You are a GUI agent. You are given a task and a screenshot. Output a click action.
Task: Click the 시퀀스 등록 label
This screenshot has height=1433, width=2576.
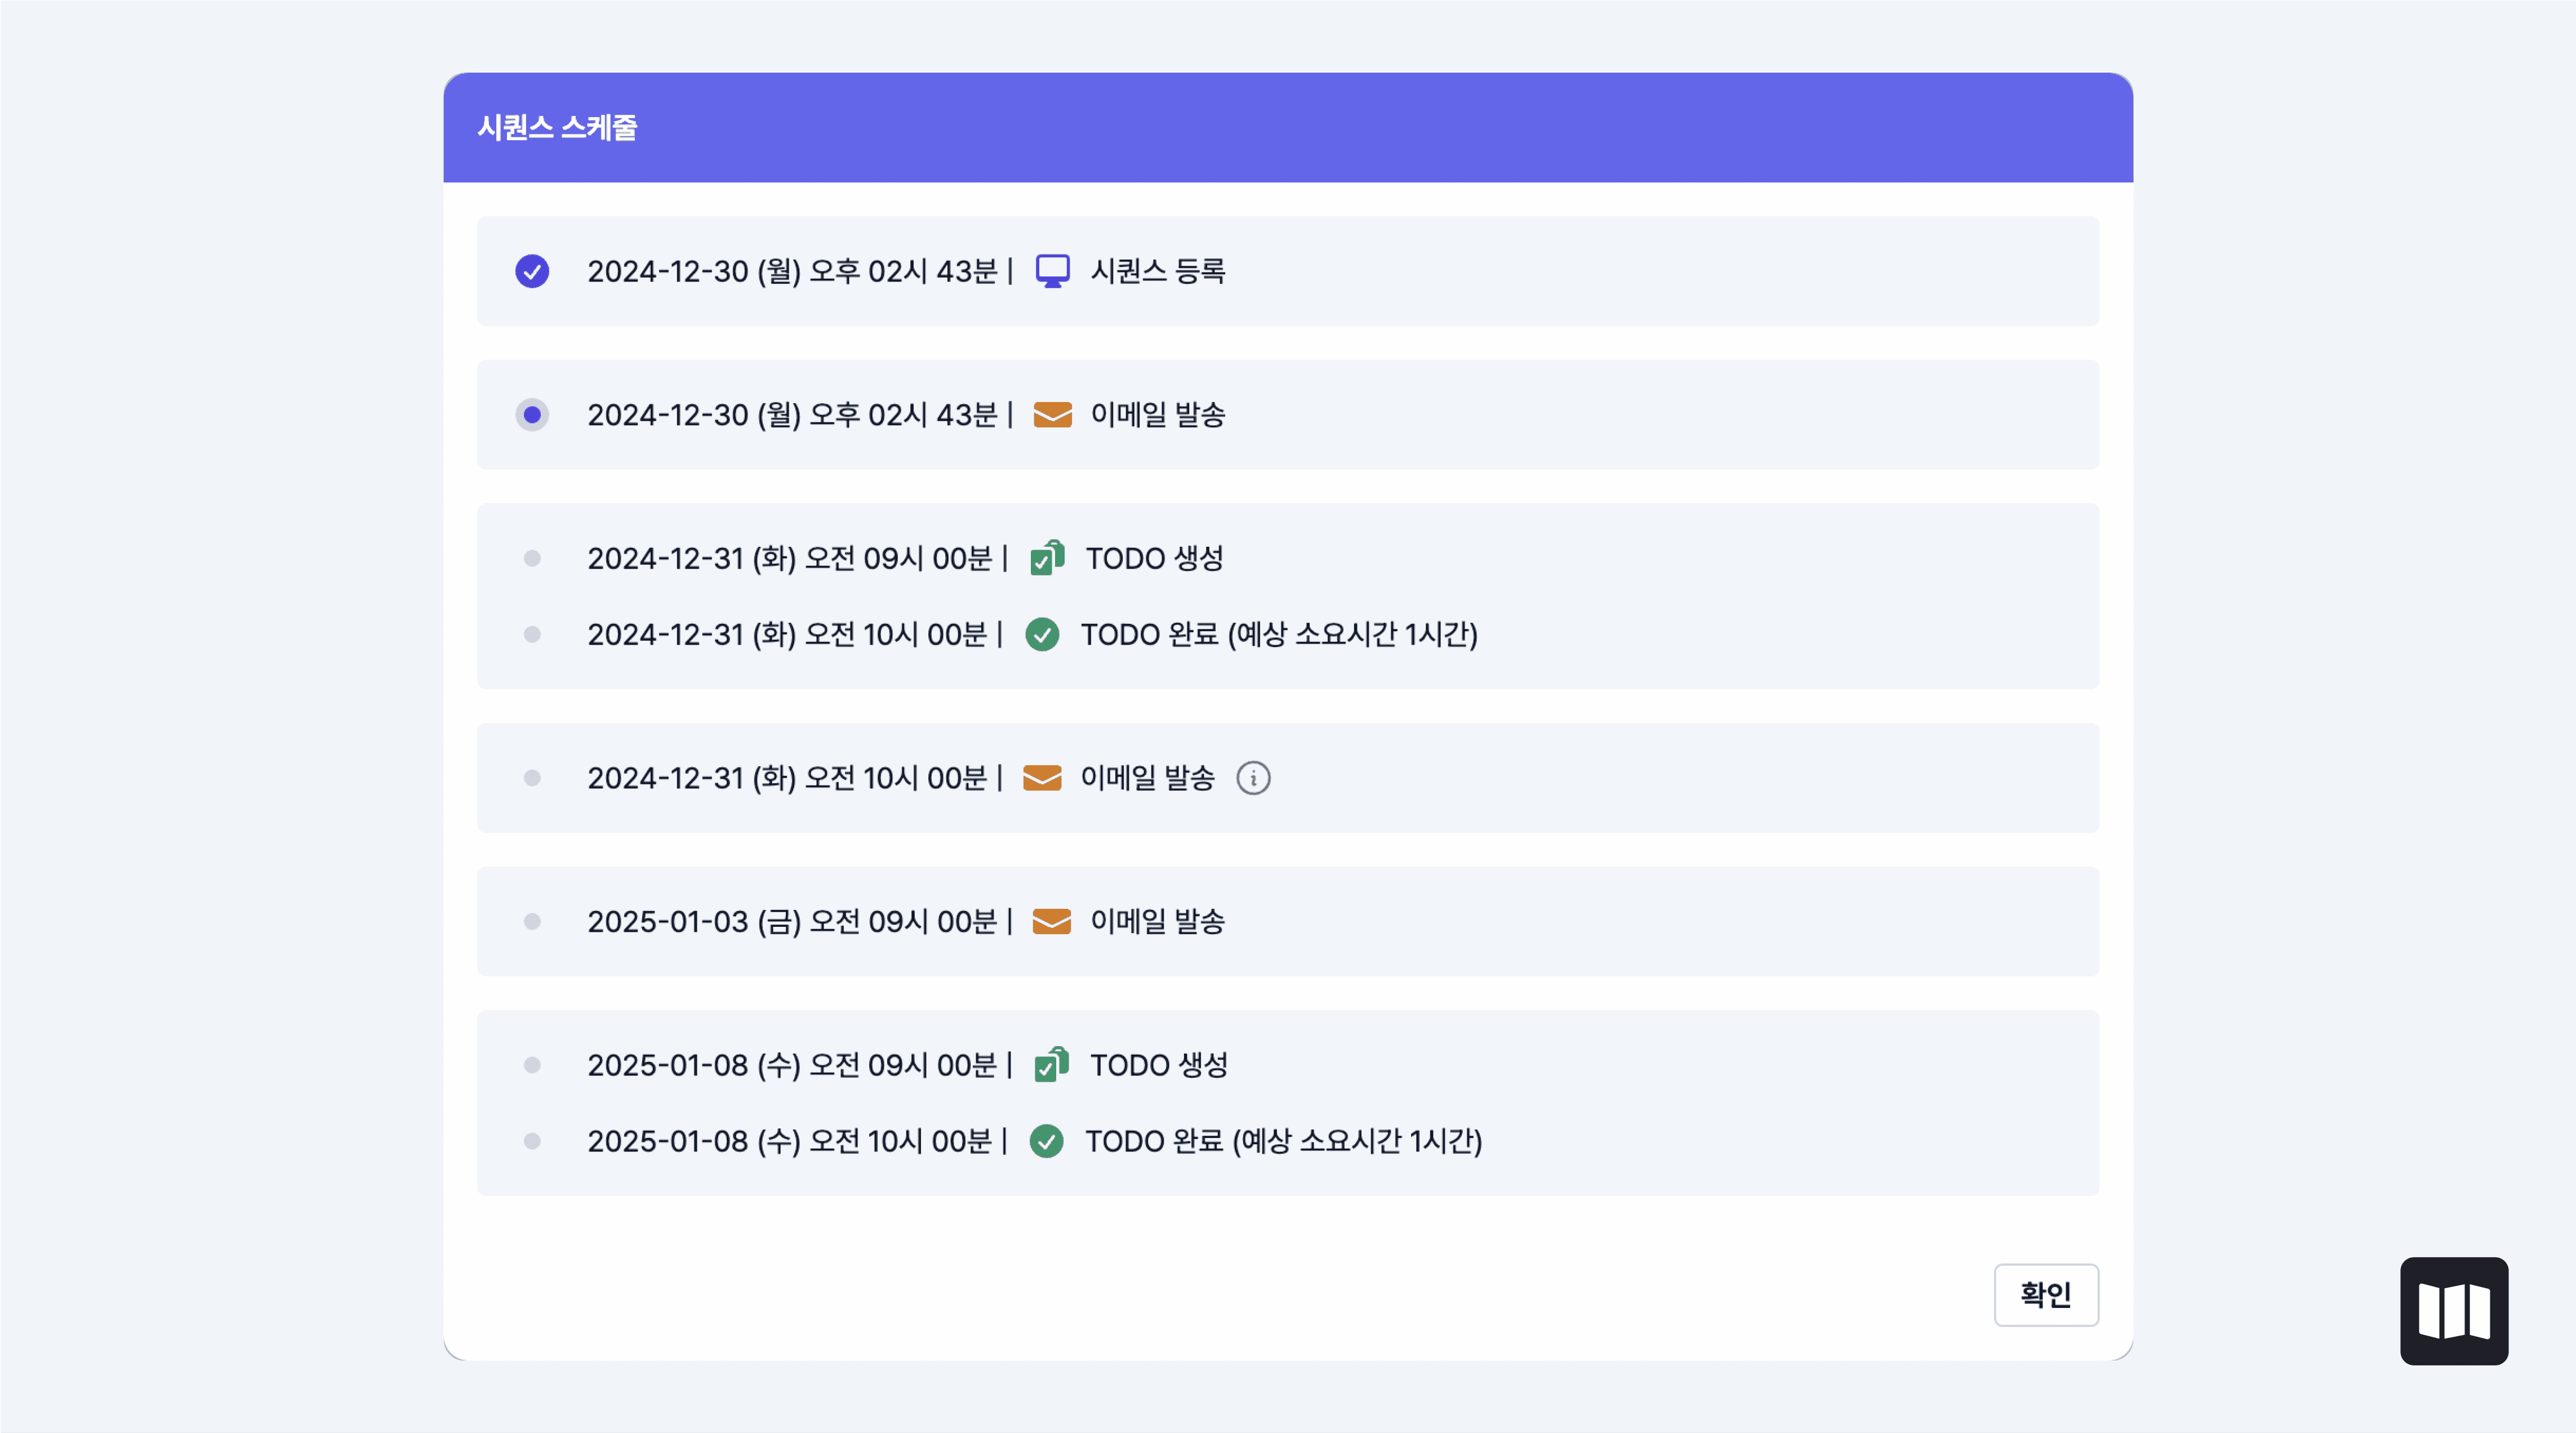point(1158,271)
